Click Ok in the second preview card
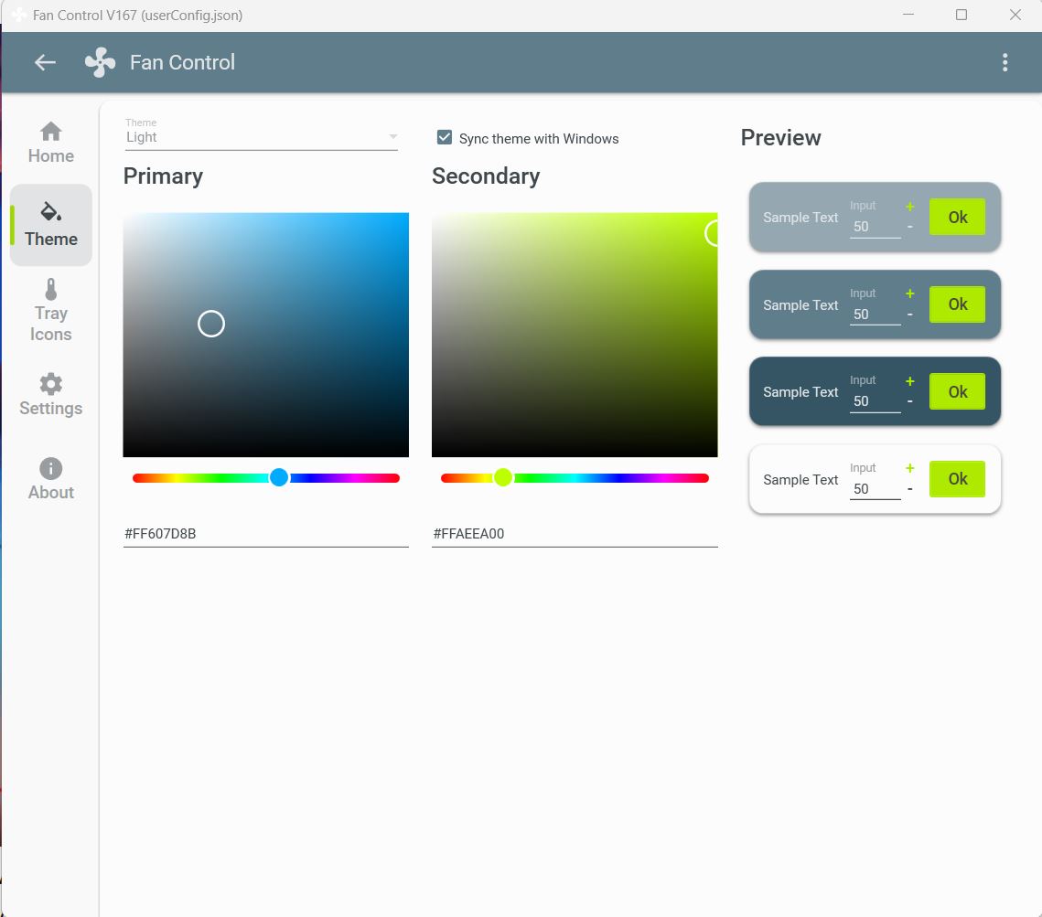The image size is (1042, 917). tap(957, 304)
